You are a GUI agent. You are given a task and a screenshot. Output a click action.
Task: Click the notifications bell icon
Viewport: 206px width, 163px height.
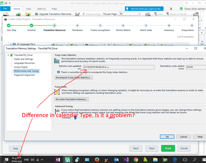171,9
